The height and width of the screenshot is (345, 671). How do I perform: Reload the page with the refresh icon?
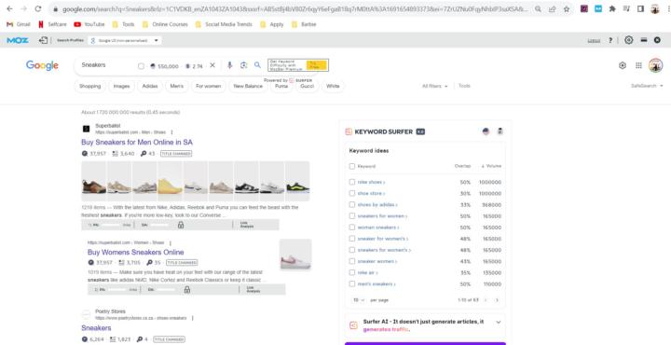(x=38, y=8)
